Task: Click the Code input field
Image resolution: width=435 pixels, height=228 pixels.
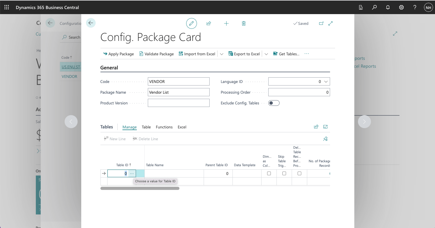Action: (179, 82)
